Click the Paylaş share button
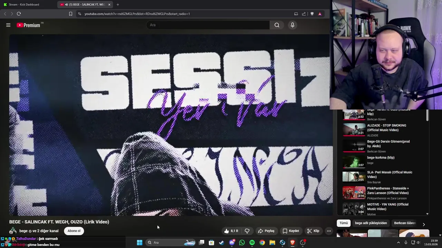Viewport: 442px width, 248px height. (x=266, y=231)
